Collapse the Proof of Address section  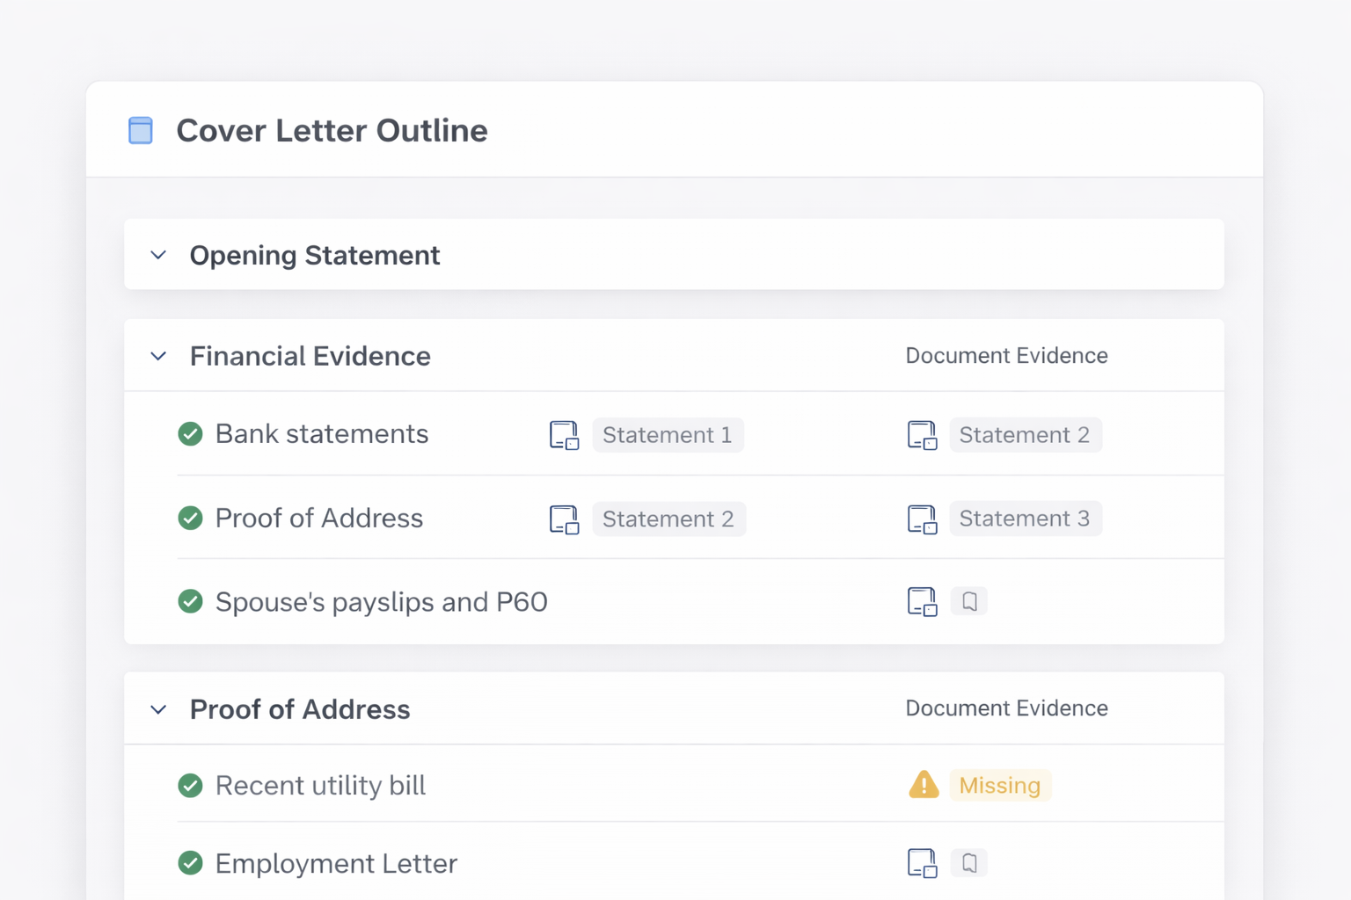[x=158, y=709]
